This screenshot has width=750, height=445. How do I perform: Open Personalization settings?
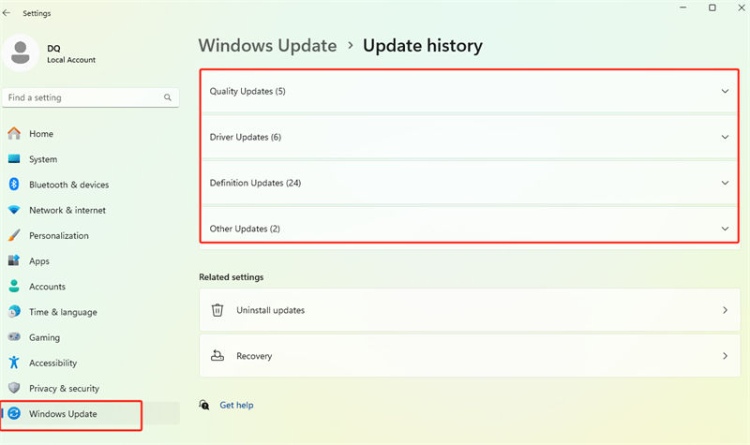(91, 235)
